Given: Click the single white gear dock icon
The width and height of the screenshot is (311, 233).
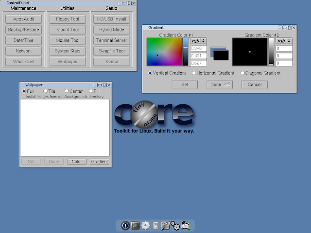Looking at the screenshot, I should (145, 225).
